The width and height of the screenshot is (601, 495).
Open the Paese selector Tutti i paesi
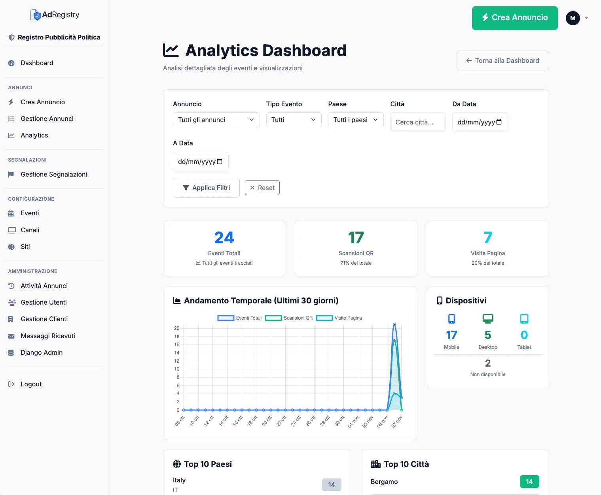(355, 119)
